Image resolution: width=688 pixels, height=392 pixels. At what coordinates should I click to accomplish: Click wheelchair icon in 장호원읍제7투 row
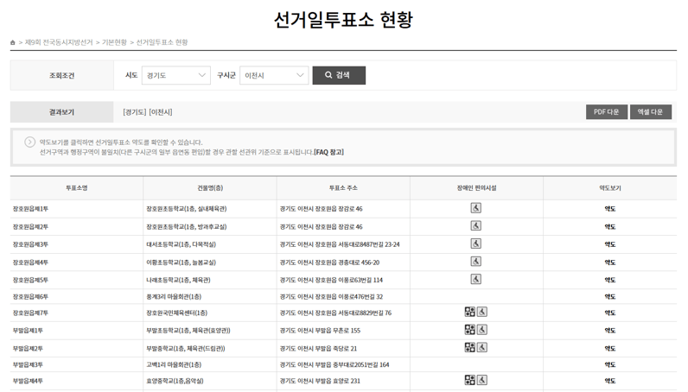[x=482, y=312]
